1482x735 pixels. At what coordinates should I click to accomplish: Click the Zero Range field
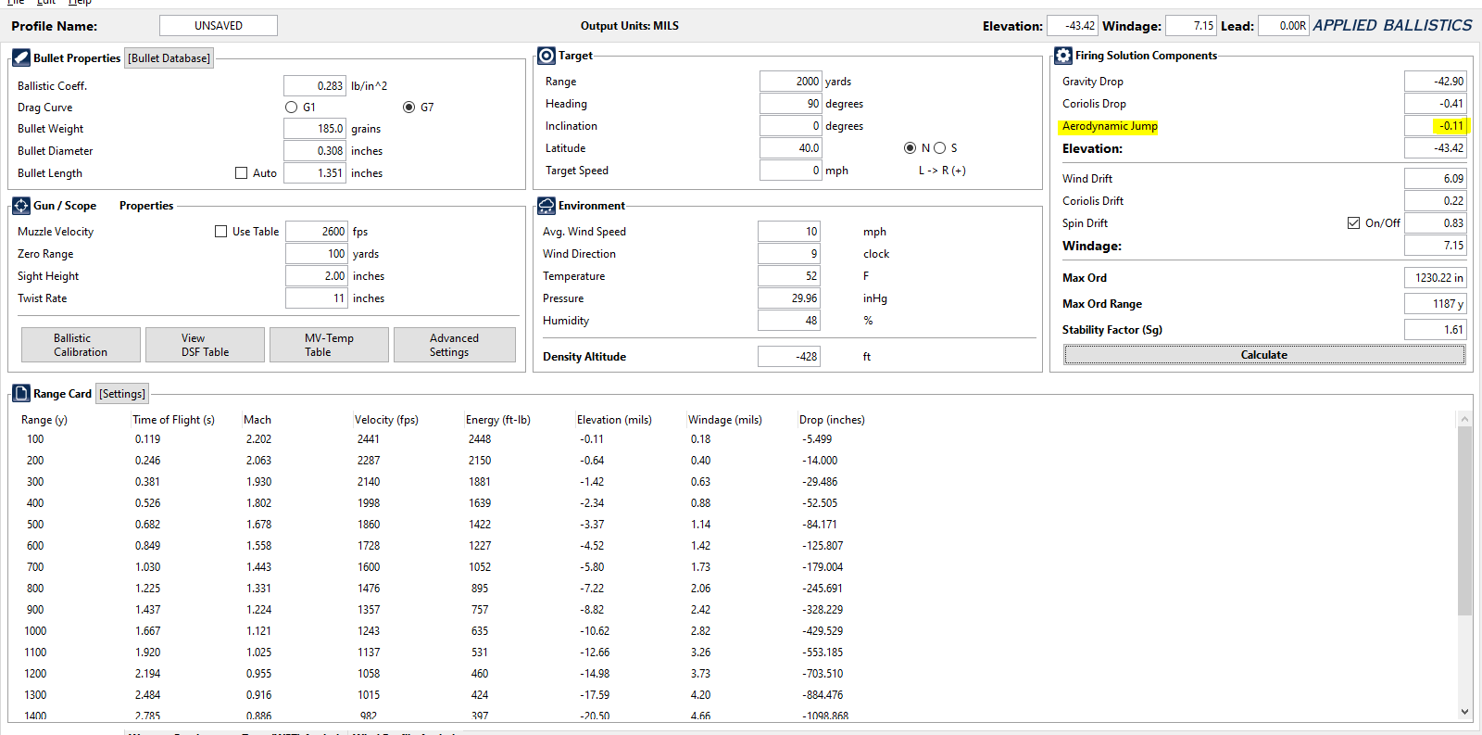pyautogui.click(x=317, y=254)
